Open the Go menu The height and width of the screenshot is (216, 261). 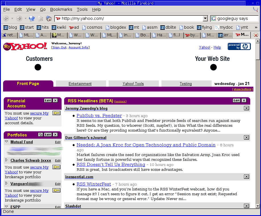[x=43, y=9]
